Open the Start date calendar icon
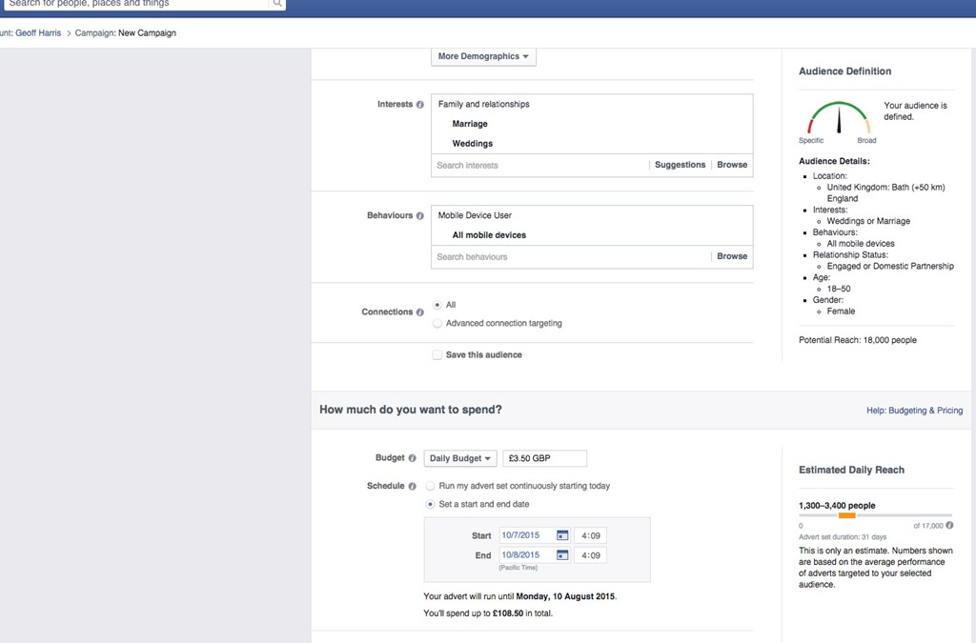The width and height of the screenshot is (976, 643). pyautogui.click(x=562, y=535)
